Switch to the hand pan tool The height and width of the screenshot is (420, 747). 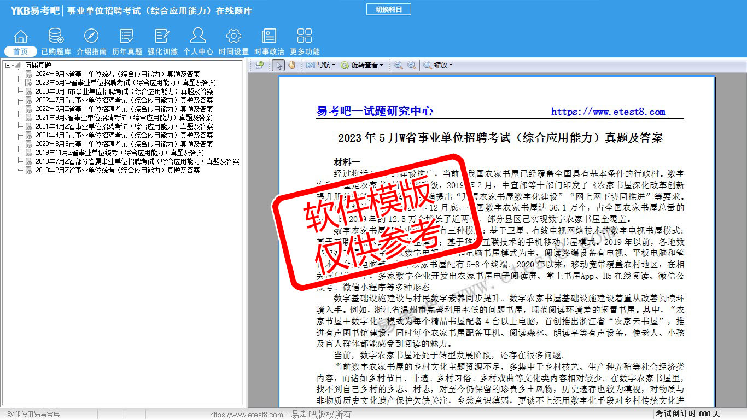click(291, 65)
